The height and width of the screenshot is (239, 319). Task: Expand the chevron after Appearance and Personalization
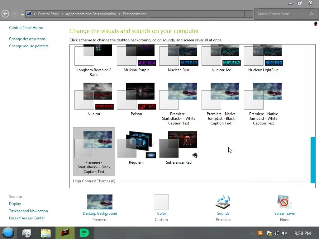(x=119, y=14)
